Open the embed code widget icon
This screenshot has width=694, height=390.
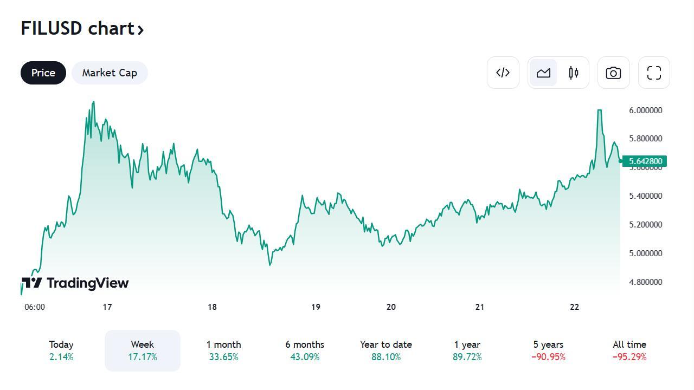(x=503, y=73)
